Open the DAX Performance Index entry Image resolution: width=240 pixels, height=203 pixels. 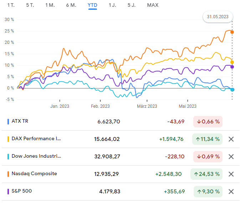click(36, 139)
